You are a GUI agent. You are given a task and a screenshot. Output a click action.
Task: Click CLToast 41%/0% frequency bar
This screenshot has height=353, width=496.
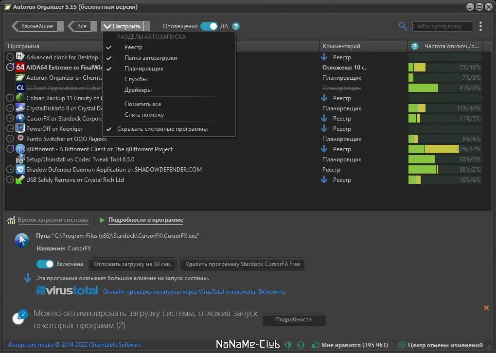coord(445,88)
